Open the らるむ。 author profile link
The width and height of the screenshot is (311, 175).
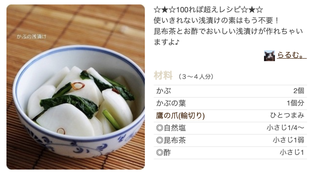(x=292, y=55)
